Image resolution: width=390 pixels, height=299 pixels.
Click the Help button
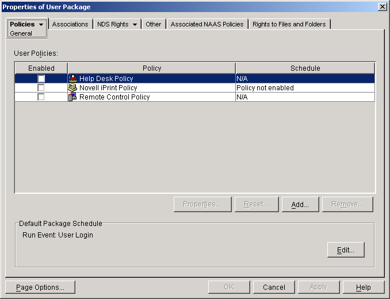tap(364, 287)
